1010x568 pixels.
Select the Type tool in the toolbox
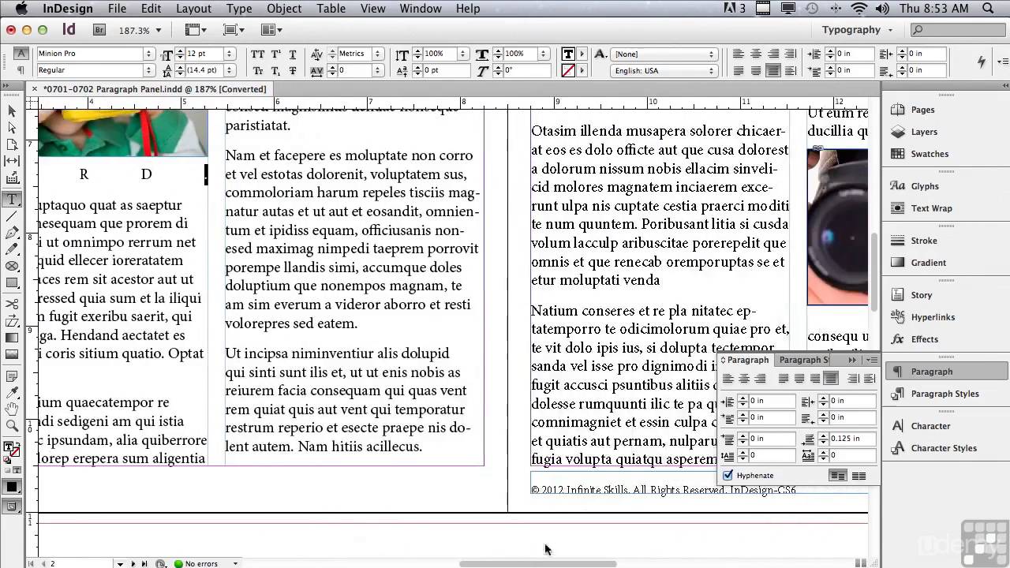(12, 200)
